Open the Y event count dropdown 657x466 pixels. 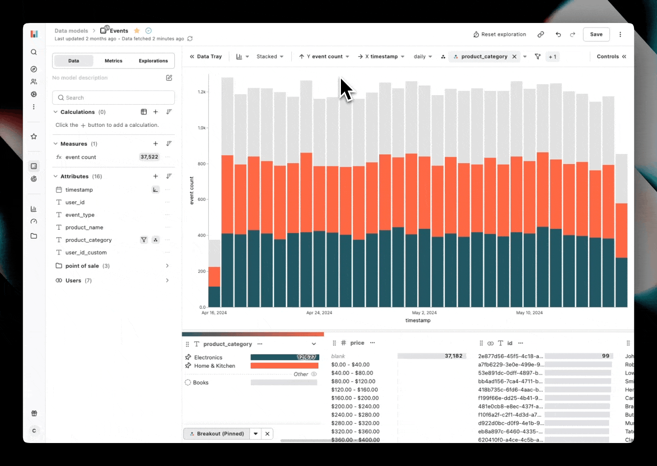[x=324, y=57]
